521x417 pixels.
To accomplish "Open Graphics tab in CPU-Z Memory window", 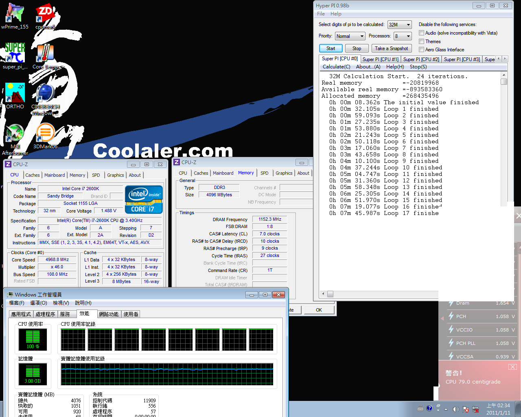I will click(x=284, y=173).
